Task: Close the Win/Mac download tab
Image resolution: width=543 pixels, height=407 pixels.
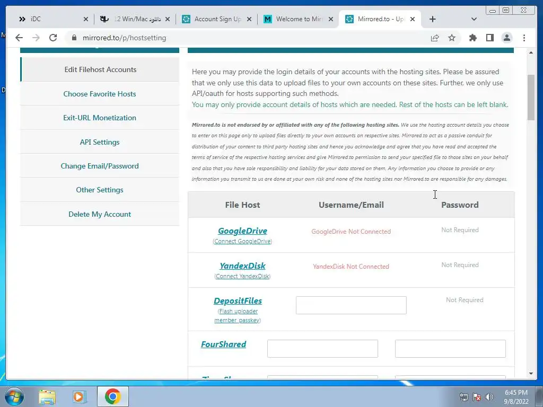Action: pyautogui.click(x=168, y=19)
